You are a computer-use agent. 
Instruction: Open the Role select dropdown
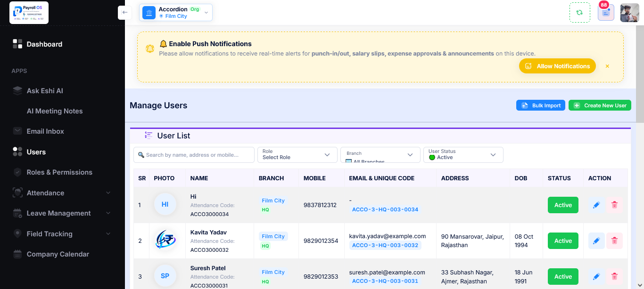297,155
